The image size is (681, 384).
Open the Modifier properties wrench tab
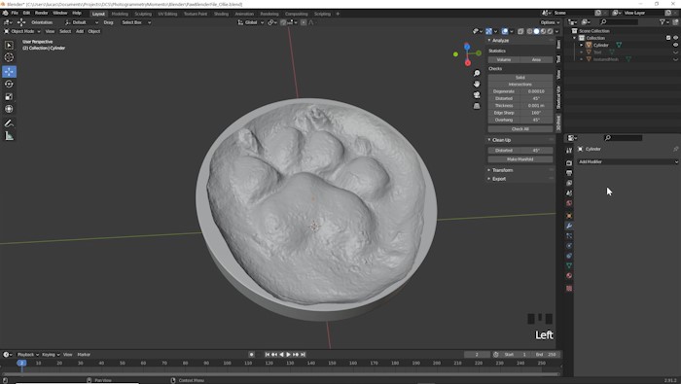[569, 226]
